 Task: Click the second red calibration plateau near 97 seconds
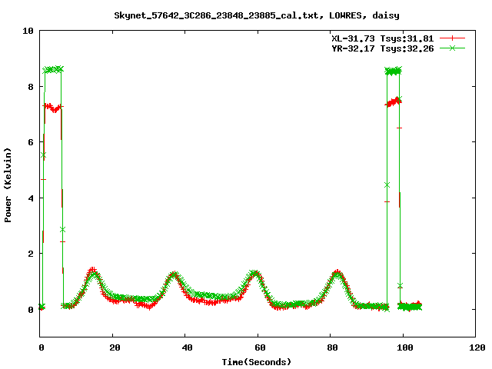pyautogui.click(x=393, y=102)
